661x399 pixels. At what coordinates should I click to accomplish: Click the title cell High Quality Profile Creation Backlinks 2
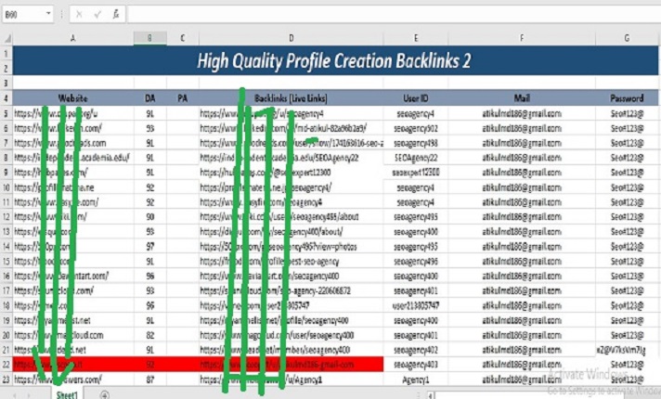[x=334, y=61]
